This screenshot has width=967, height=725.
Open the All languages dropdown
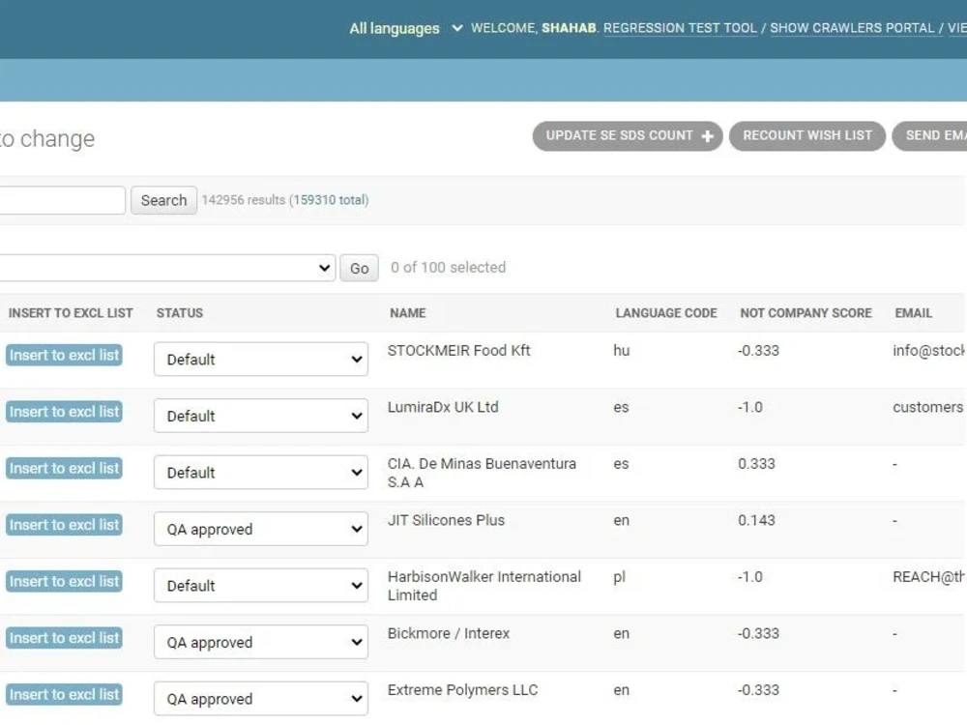(x=405, y=28)
